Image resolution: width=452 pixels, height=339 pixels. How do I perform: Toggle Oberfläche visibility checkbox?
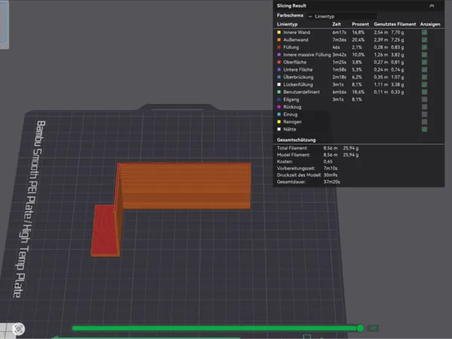coord(424,63)
